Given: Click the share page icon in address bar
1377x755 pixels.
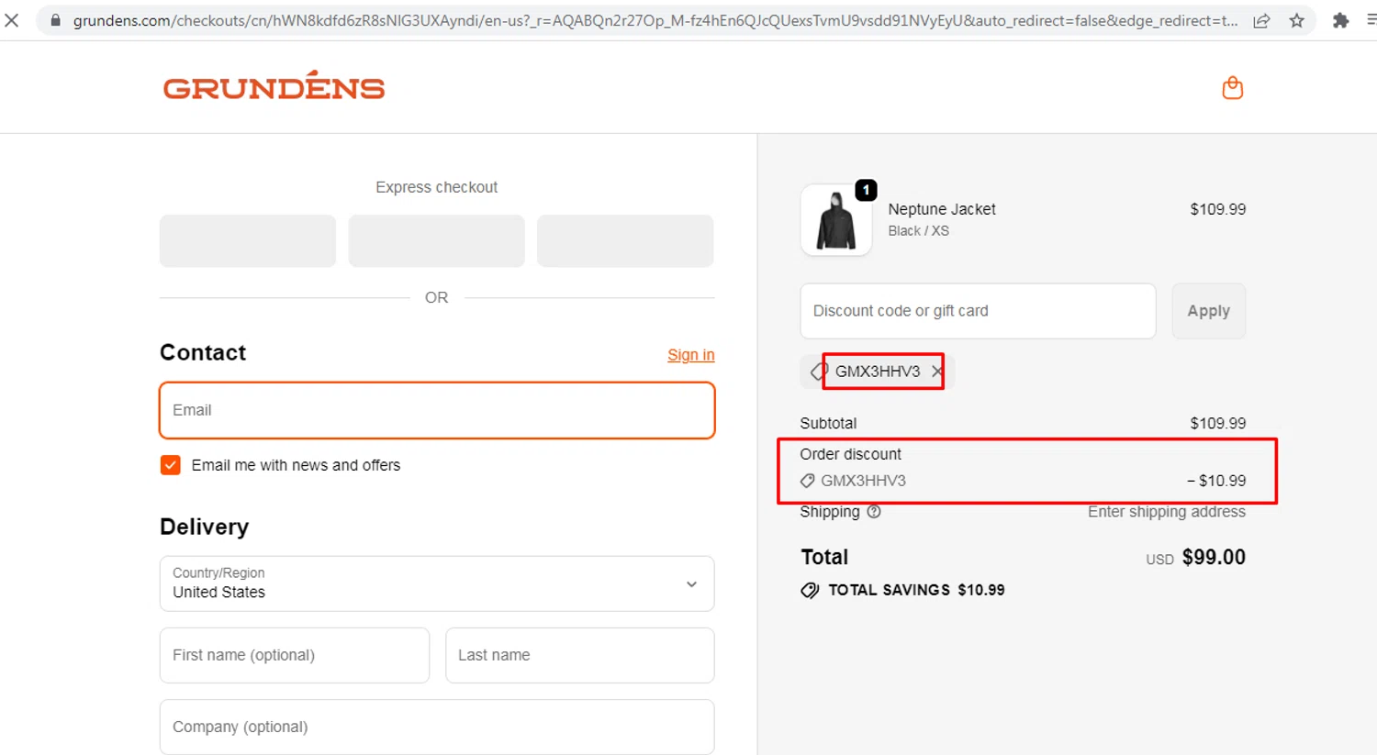Looking at the screenshot, I should (x=1261, y=20).
